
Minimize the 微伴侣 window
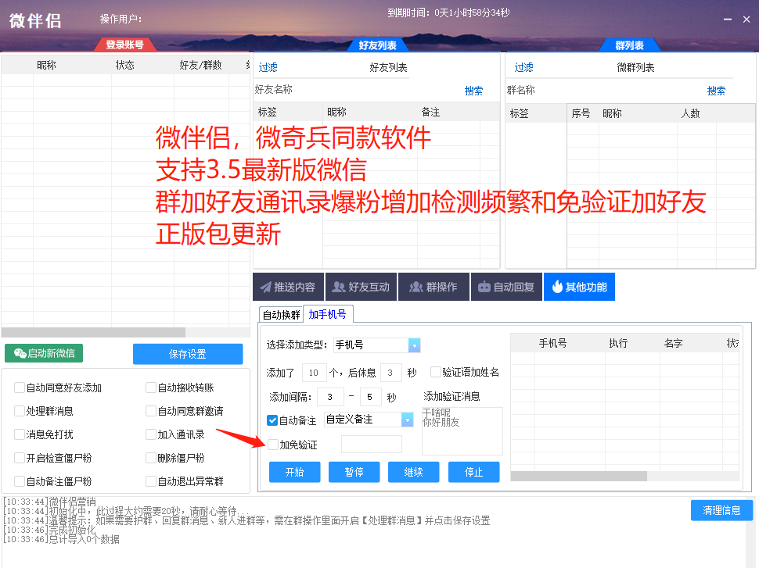pyautogui.click(x=727, y=20)
